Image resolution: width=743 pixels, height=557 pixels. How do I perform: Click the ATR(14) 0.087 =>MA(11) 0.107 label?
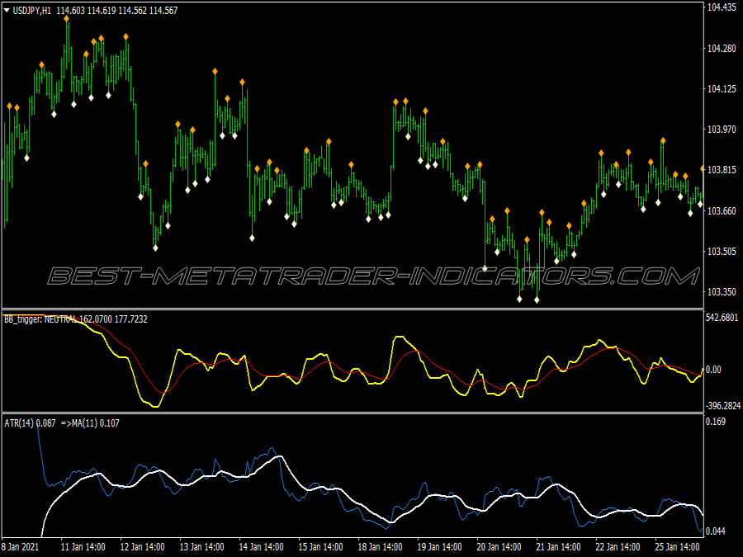pos(62,423)
